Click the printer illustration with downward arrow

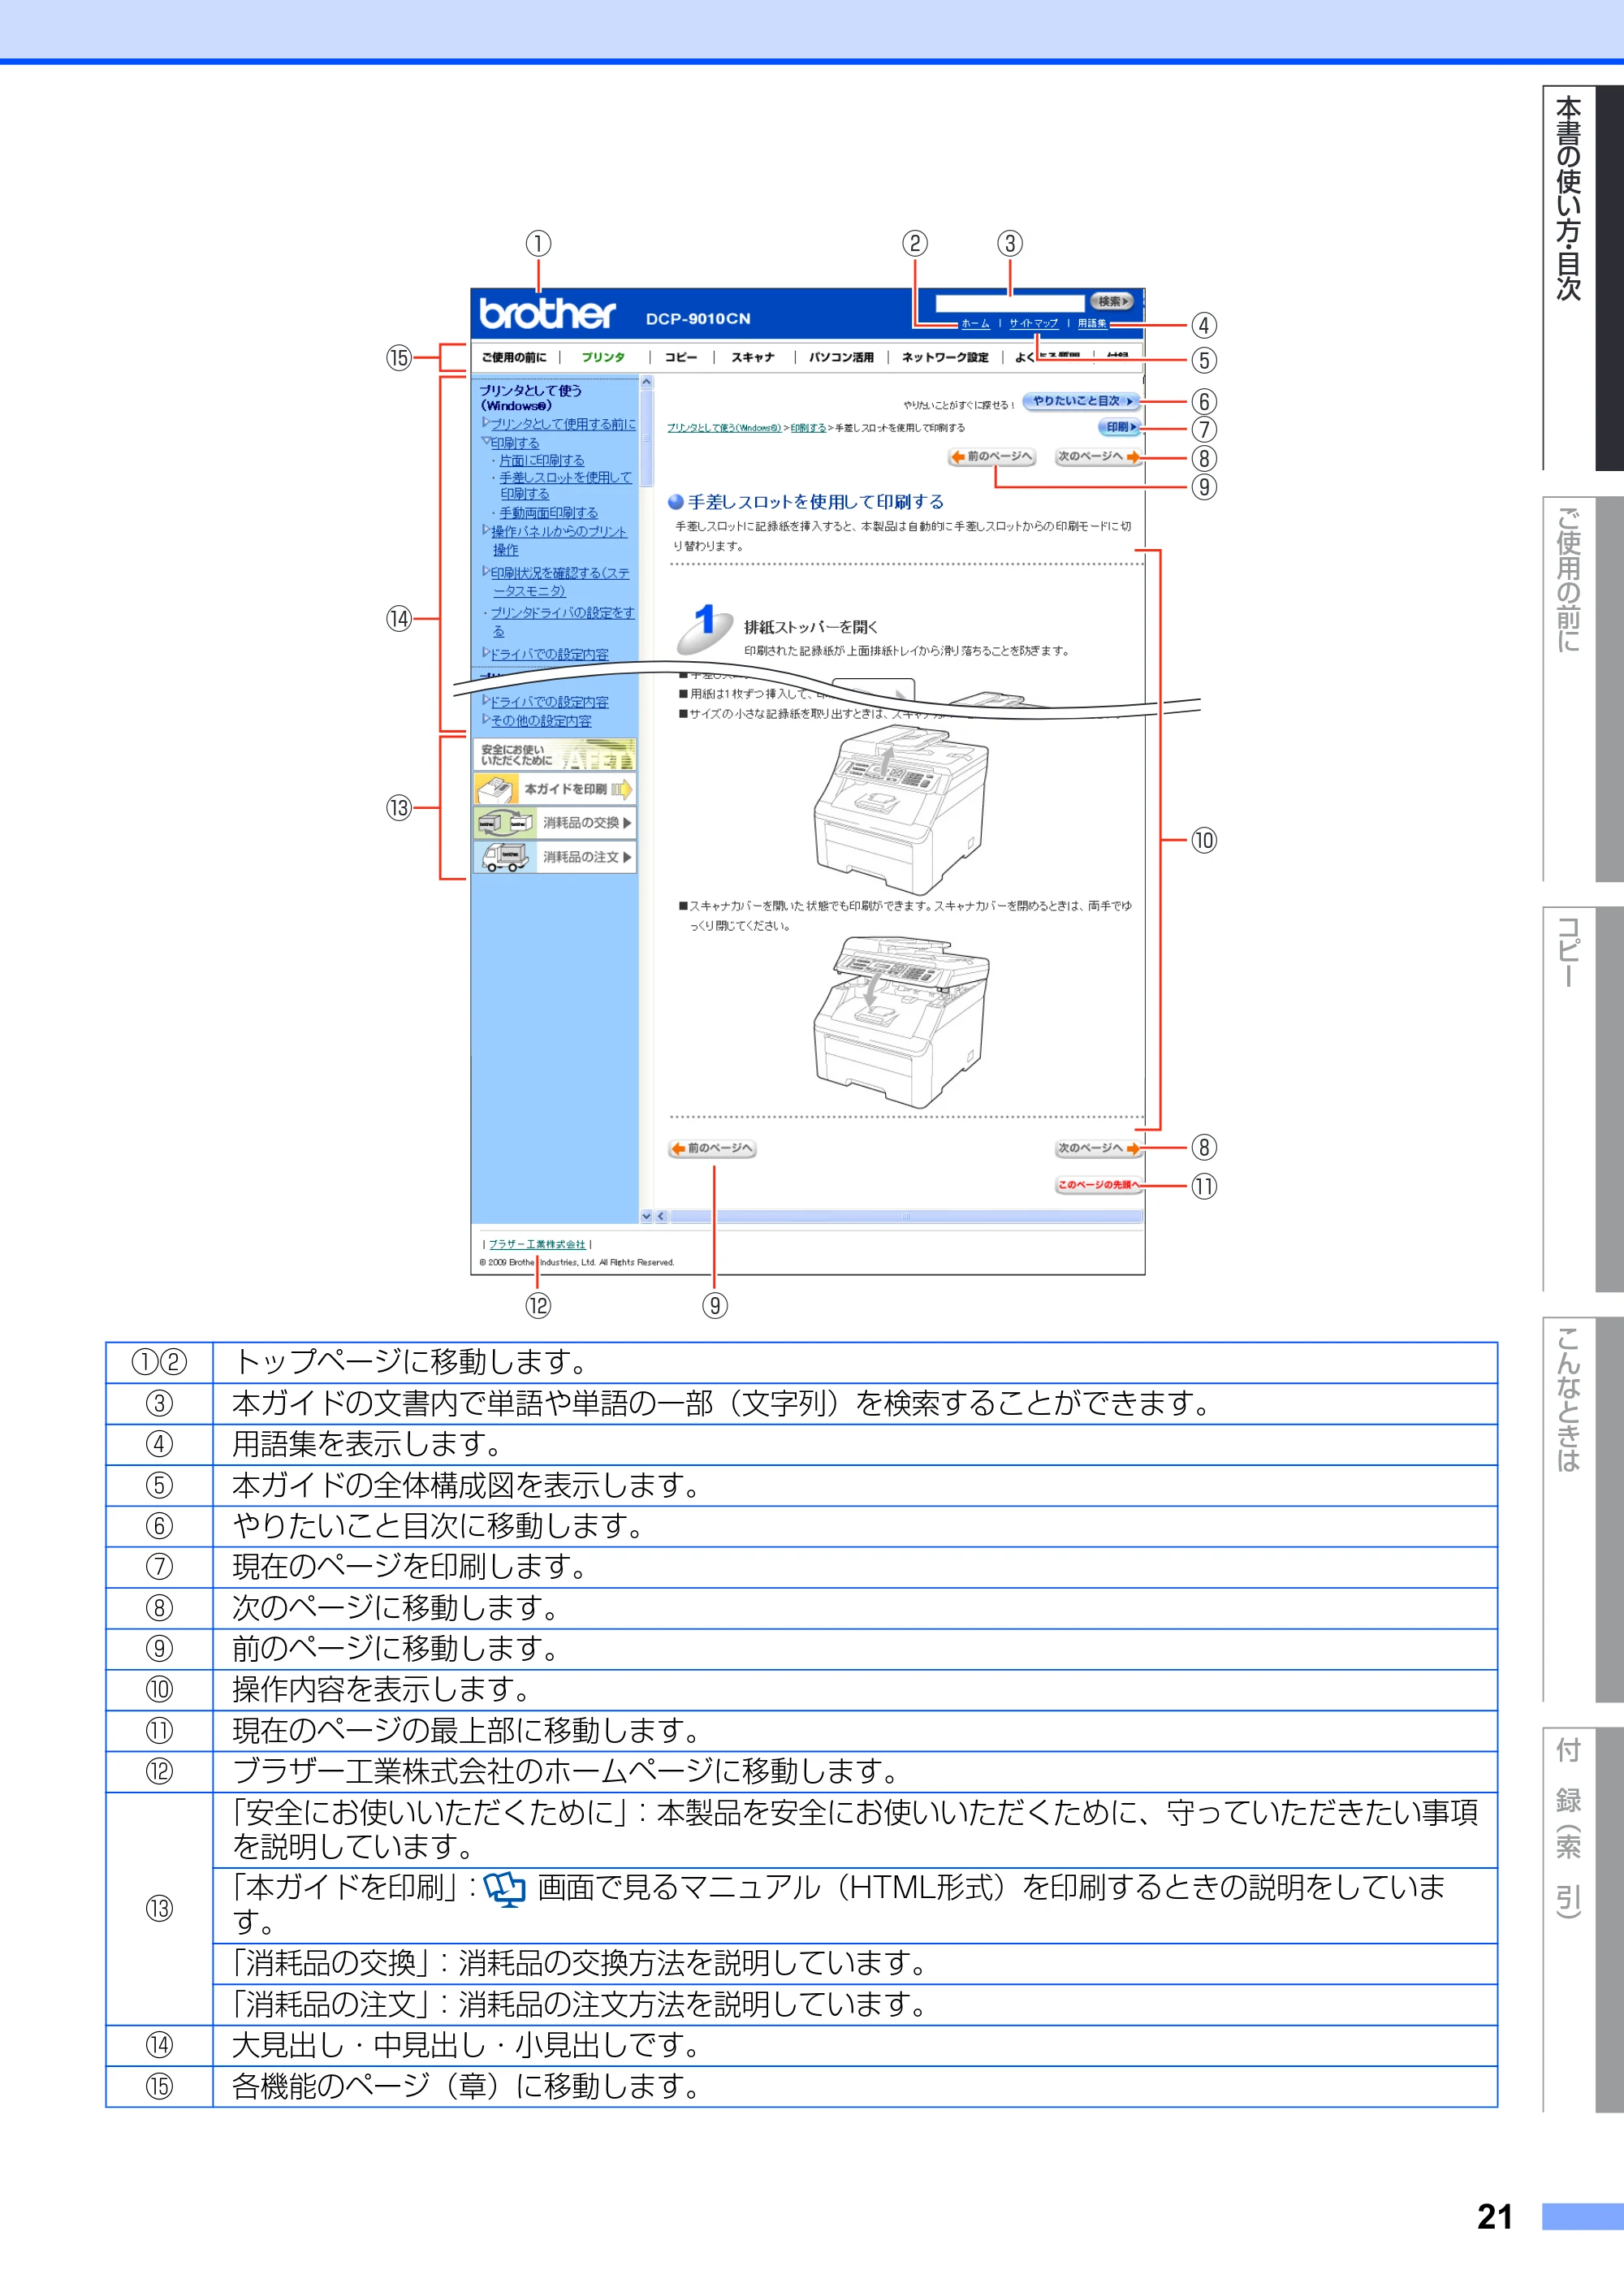click(900, 1022)
